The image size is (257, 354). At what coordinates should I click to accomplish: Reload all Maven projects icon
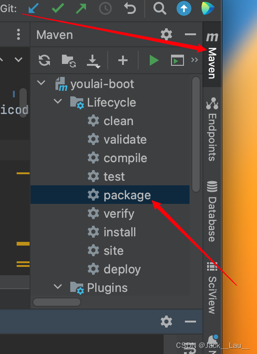point(44,60)
